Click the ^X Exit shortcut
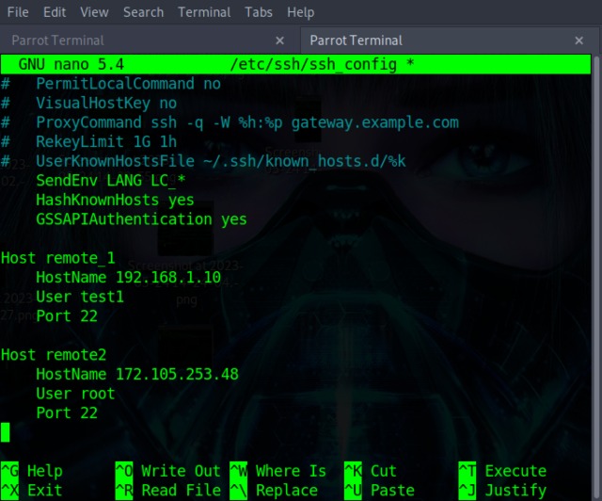This screenshot has width=602, height=501. tap(32, 490)
